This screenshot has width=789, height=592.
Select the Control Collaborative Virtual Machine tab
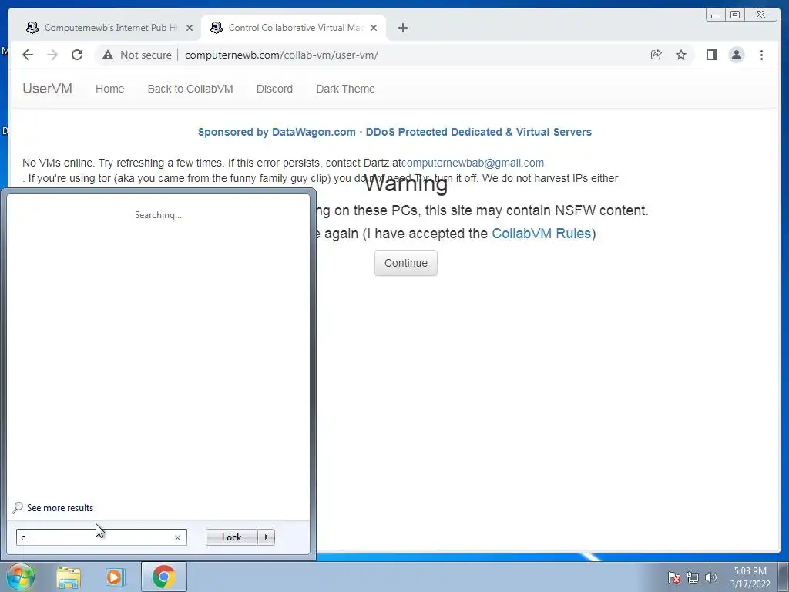pos(294,28)
